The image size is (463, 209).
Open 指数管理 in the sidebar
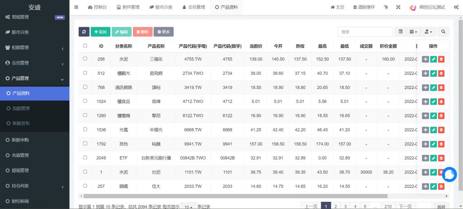pyautogui.click(x=34, y=108)
